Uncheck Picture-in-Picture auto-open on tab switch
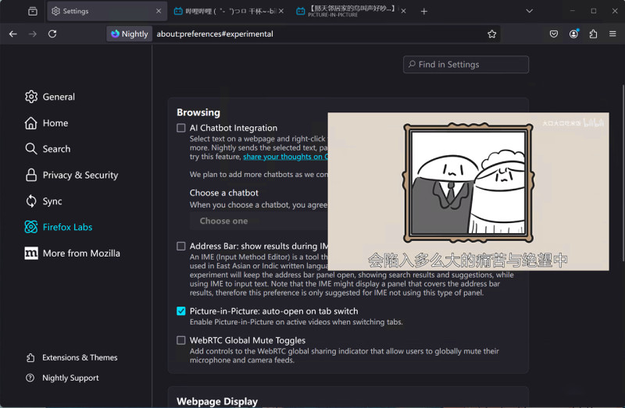 [181, 311]
